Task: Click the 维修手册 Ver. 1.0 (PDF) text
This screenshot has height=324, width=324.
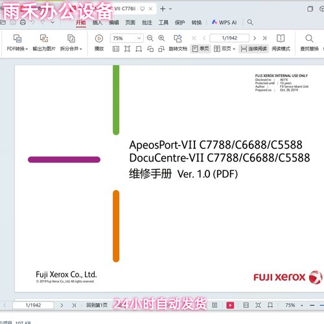Action: coord(183,174)
